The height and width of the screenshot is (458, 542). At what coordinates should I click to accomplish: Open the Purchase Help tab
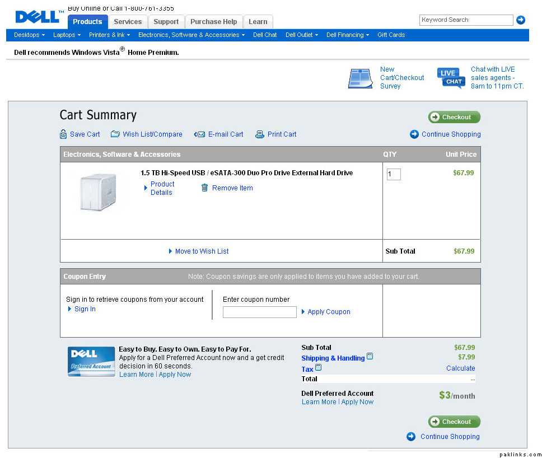tap(213, 22)
